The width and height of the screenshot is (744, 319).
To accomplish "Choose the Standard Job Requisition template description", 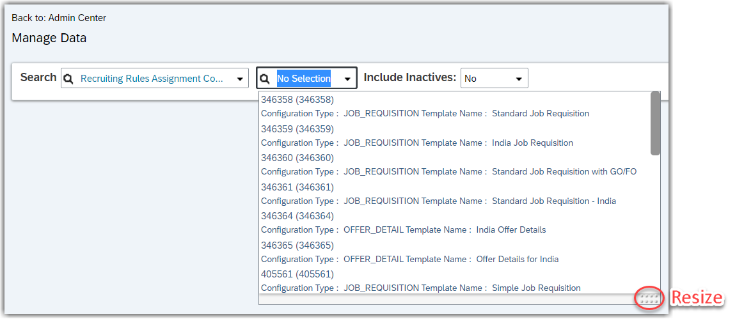I will (425, 114).
